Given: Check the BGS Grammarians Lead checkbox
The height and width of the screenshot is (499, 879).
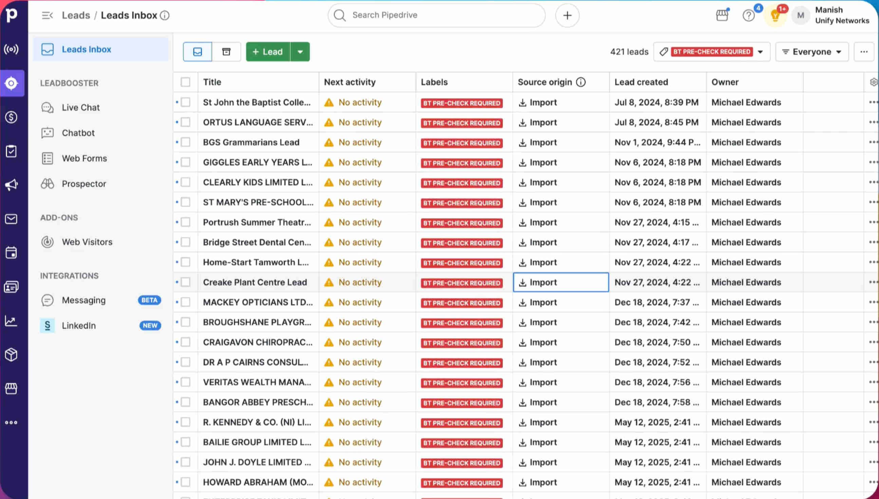Looking at the screenshot, I should click(x=185, y=142).
